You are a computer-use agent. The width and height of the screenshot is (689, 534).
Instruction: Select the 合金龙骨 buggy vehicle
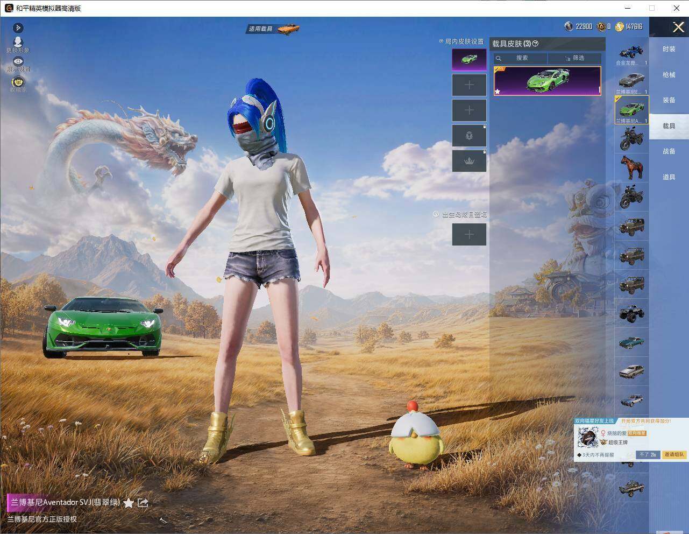click(631, 53)
